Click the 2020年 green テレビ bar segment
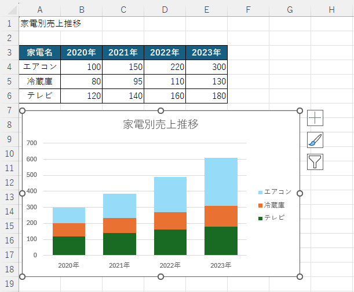This screenshot has height=292, width=354. click(x=69, y=245)
